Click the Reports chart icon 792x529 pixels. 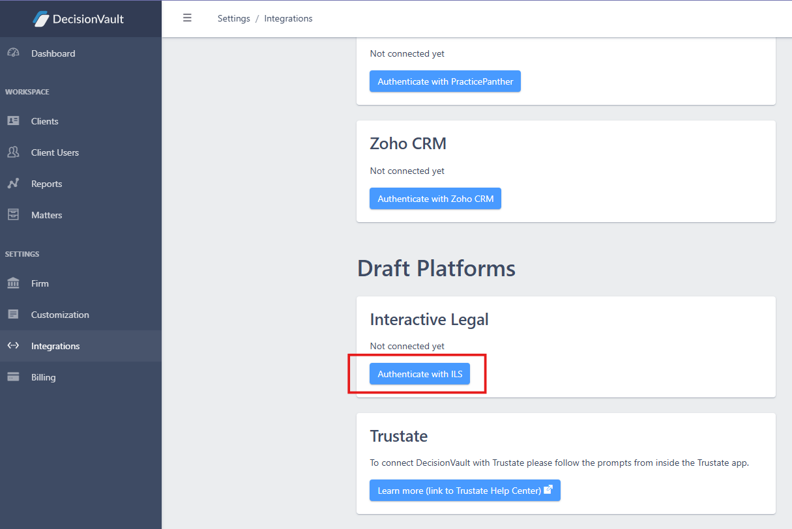tap(13, 184)
